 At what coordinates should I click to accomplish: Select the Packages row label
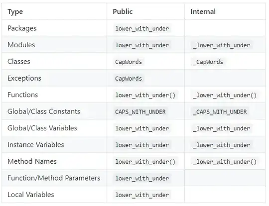click(x=22, y=28)
